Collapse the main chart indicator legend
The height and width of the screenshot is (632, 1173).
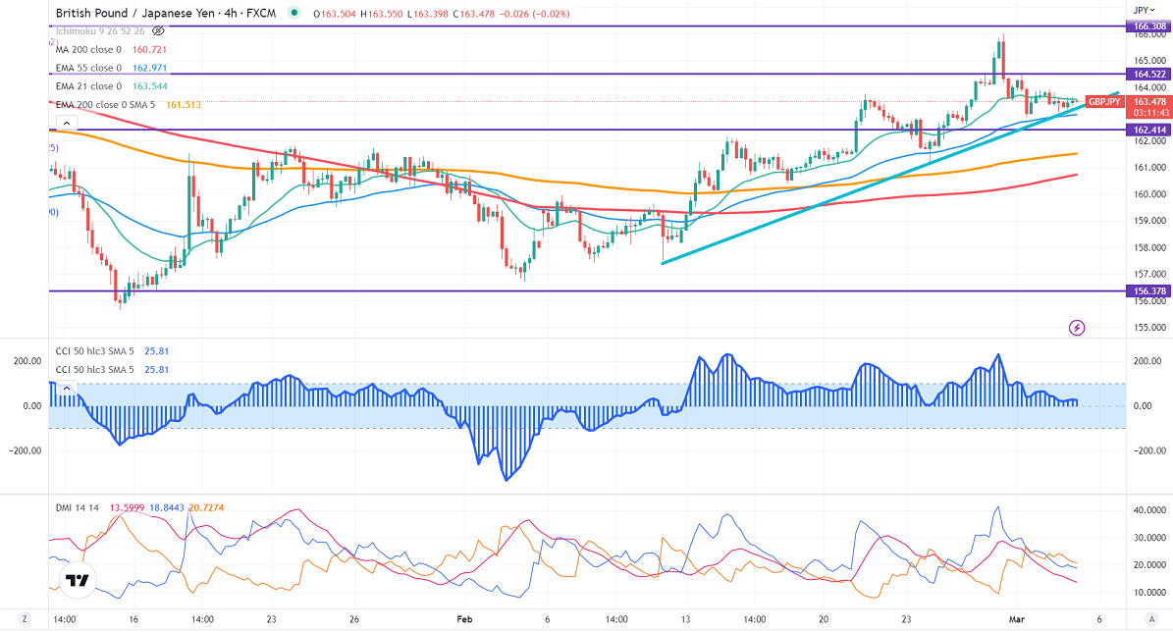[65, 124]
